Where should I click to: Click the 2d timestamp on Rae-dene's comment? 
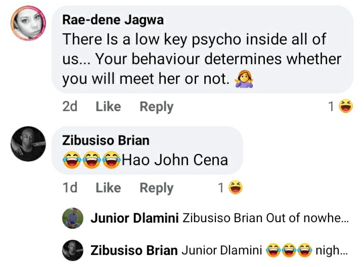[70, 106]
